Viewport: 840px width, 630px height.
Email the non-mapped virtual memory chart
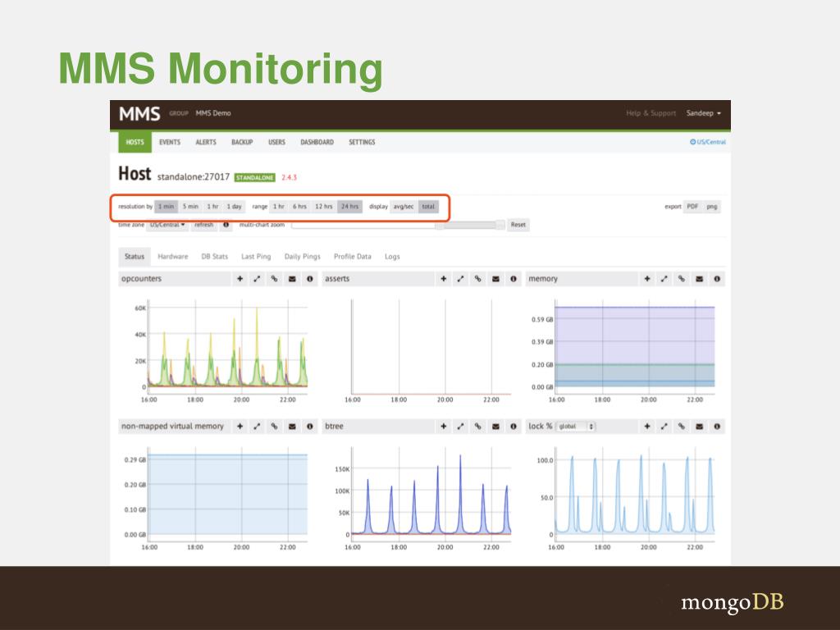coord(292,427)
